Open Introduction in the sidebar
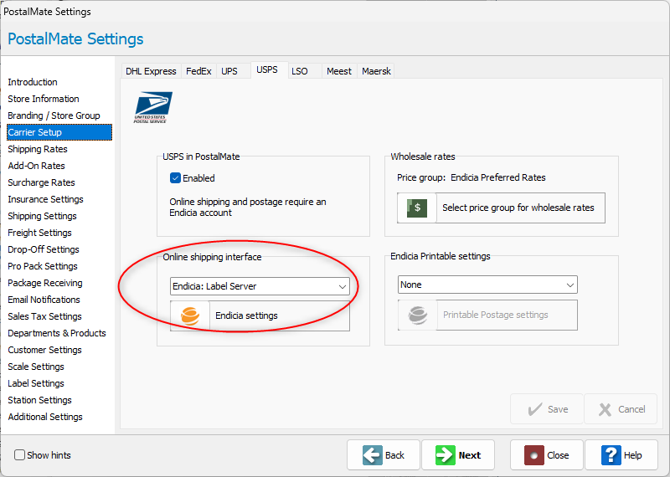 pyautogui.click(x=33, y=82)
